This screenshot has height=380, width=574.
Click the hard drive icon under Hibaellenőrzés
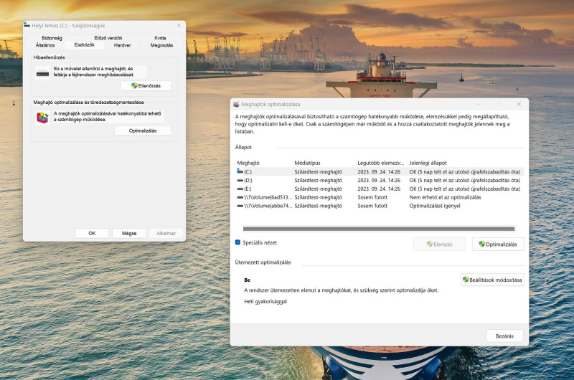42,74
